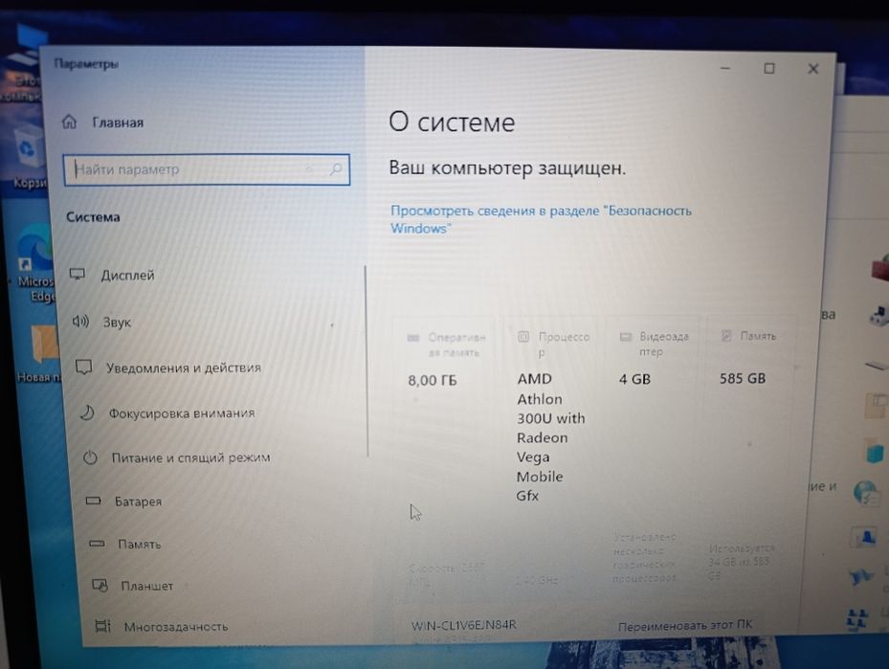
Task: Click Ваш компьютер защищен status text
Action: (507, 167)
